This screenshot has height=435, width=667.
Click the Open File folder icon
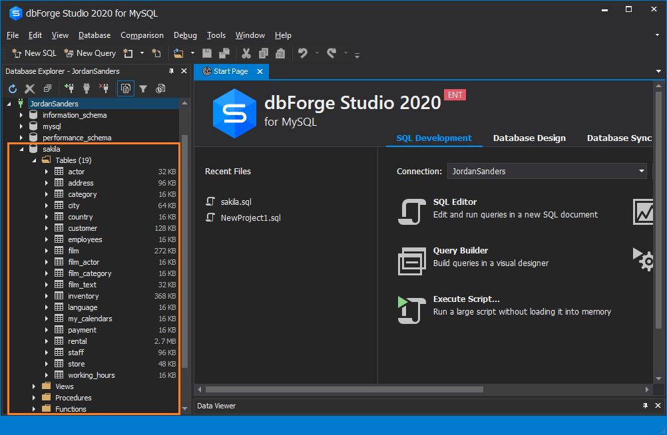(x=178, y=53)
